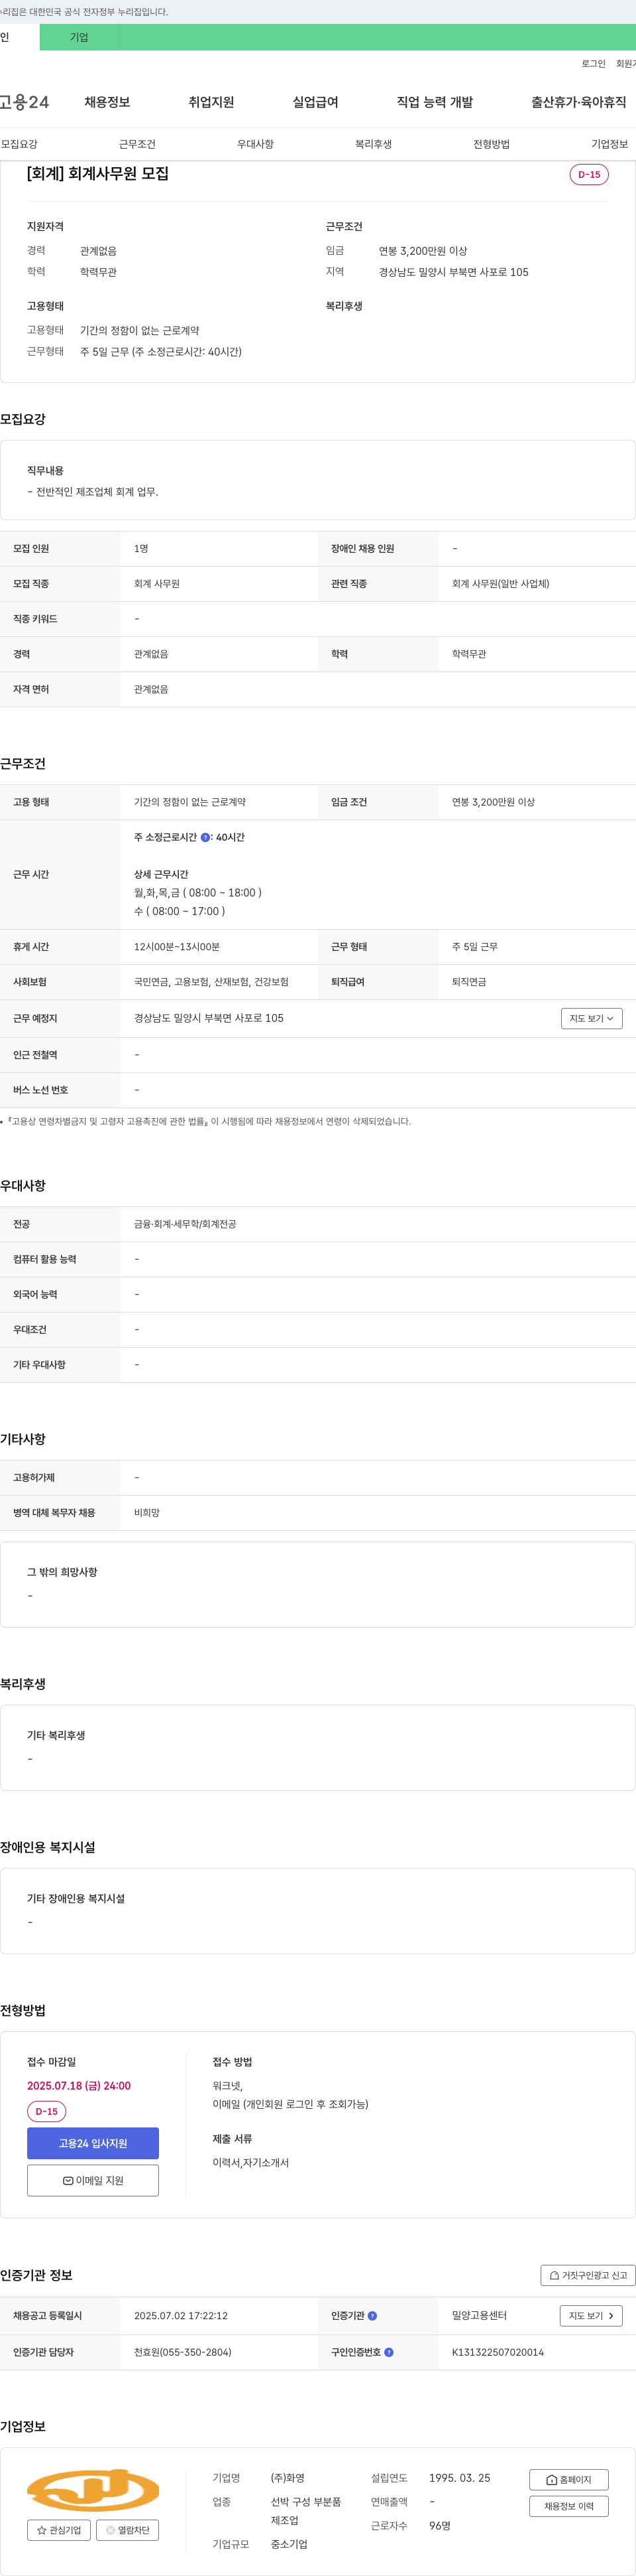Viewport: 636px width, 2576px height.
Task: Expand 지도 보기 for 근무 예정지
Action: pyautogui.click(x=592, y=1018)
